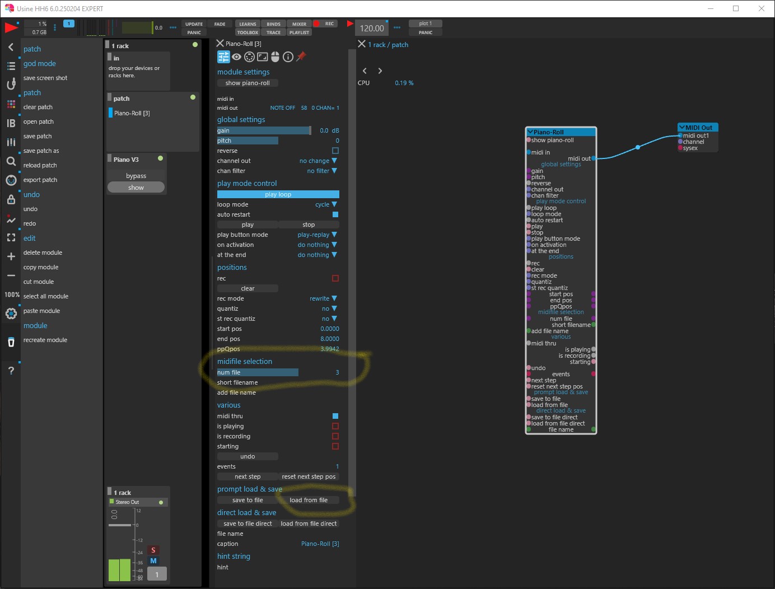Open the loop mode cycle dropdown
This screenshot has width=775, height=589.
(x=326, y=204)
